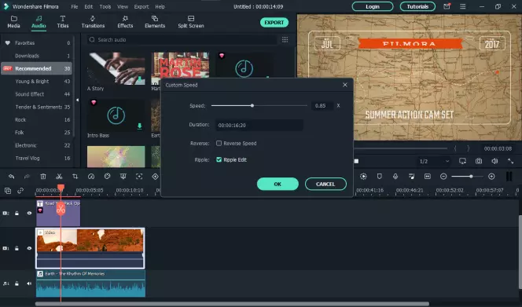Open the Export menu
Image resolution: width=522 pixels, height=307 pixels.
pyautogui.click(x=142, y=6)
